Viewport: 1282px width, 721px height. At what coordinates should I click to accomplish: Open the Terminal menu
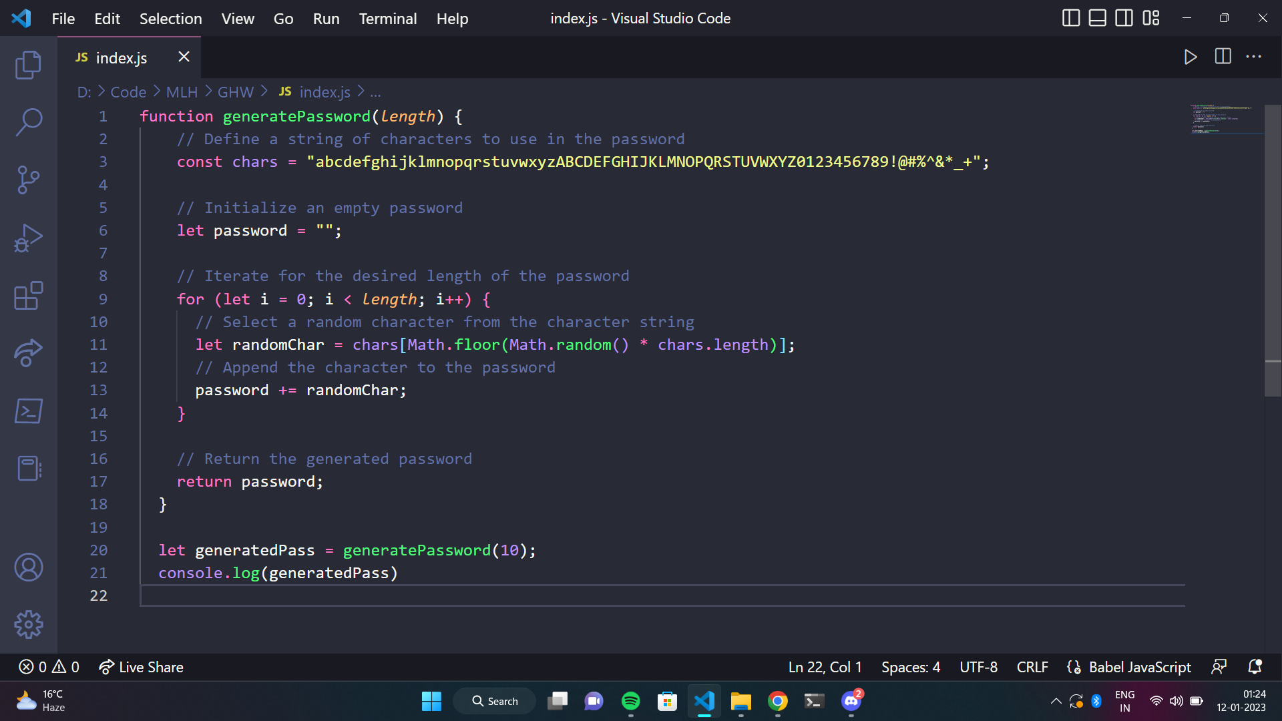[387, 19]
